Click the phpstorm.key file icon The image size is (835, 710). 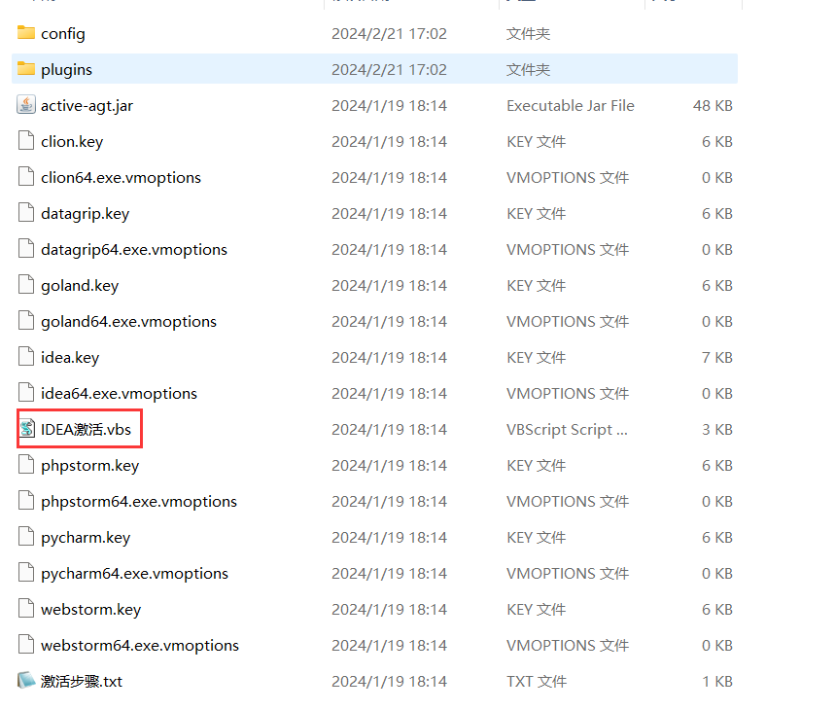click(26, 465)
